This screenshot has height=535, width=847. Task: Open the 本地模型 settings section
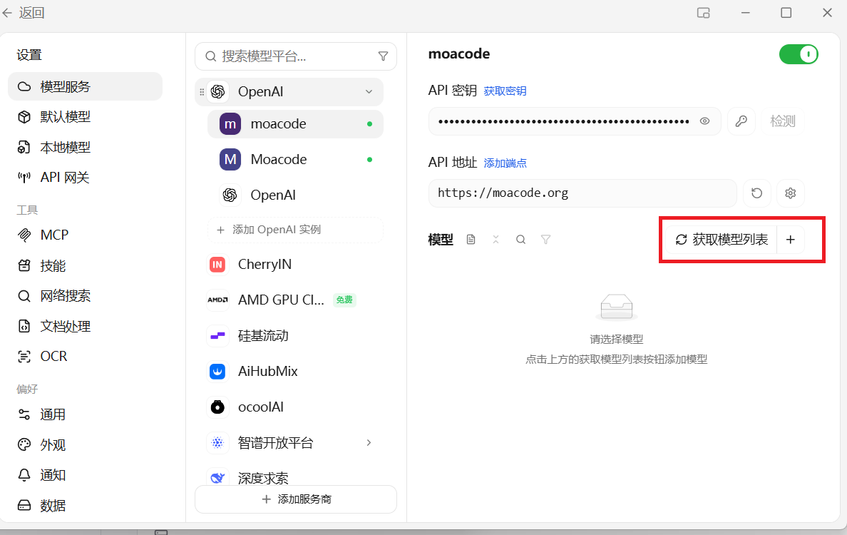tap(85, 147)
